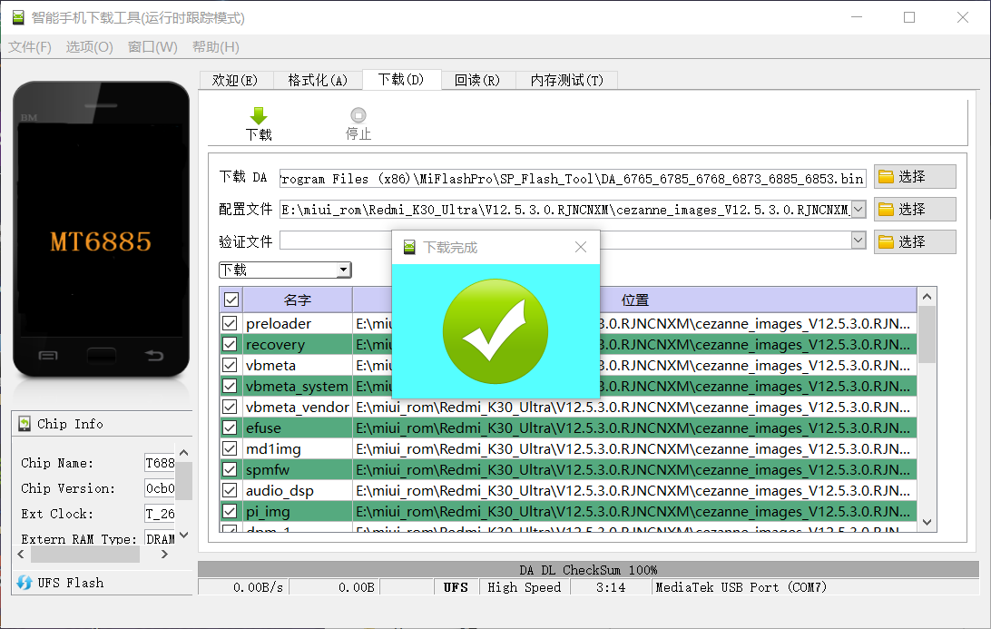The image size is (991, 629).
Task: Open the verification file dropdown
Action: (859, 241)
